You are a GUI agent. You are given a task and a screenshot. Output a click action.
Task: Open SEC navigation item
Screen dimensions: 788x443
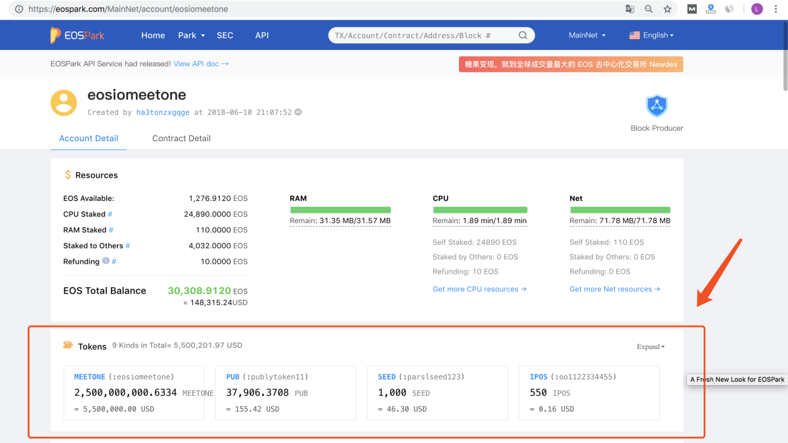click(x=225, y=35)
